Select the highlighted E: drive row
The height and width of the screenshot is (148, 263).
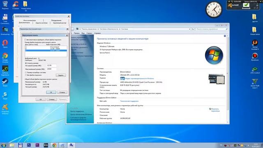tap(46, 51)
